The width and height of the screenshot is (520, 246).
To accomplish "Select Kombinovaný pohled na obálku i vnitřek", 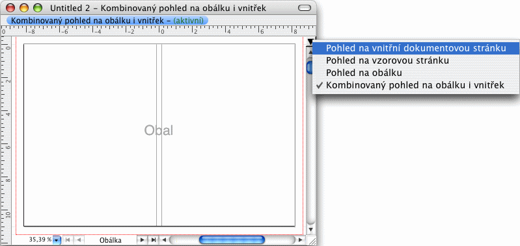I will (x=416, y=85).
